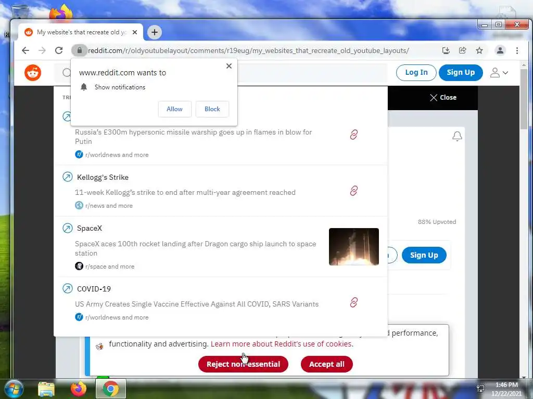Click trending arrow icon beside Kellogg's Strike
Viewport: 533px width, 399px height.
coord(68,177)
